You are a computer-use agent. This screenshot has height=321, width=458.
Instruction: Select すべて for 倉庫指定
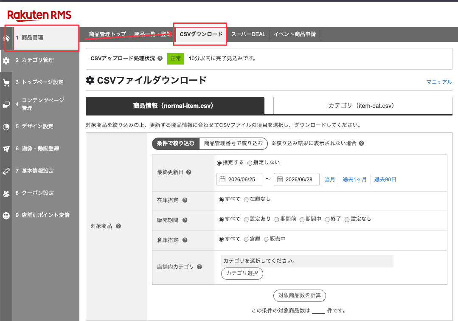[222, 239]
